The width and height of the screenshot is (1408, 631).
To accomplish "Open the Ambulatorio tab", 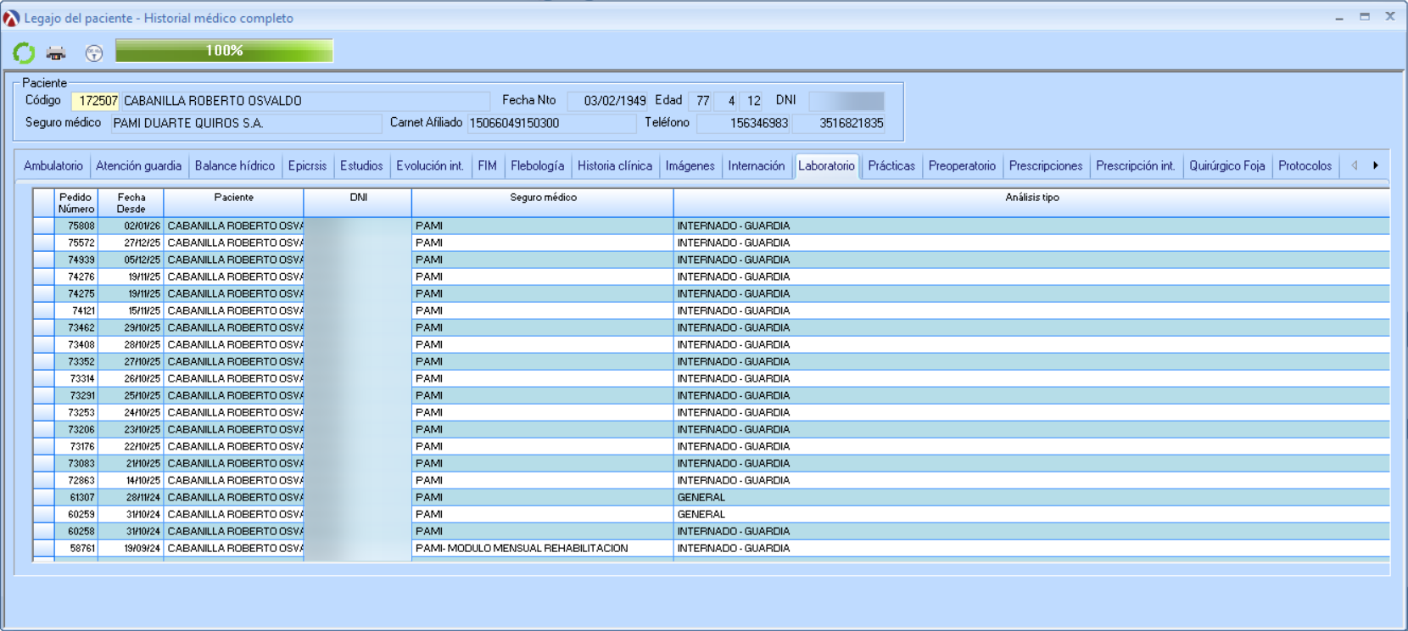I will coord(53,166).
